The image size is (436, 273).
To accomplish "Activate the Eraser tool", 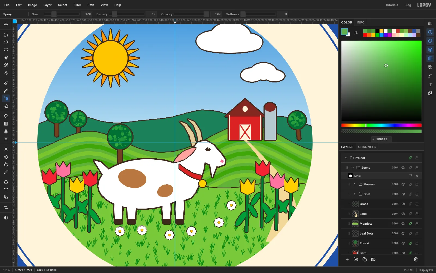I will [6, 106].
